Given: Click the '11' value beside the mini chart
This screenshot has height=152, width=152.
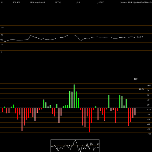Looking at the screenshot, I should pos(98,148).
